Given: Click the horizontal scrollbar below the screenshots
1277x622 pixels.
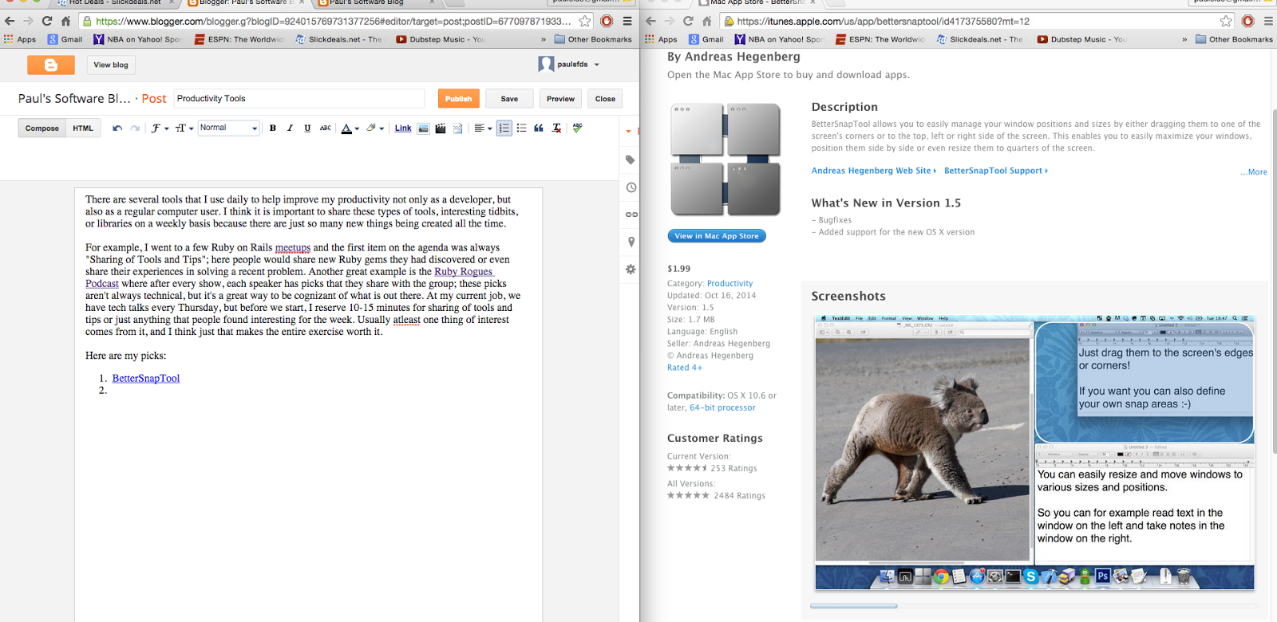Looking at the screenshot, I should tap(853, 606).
